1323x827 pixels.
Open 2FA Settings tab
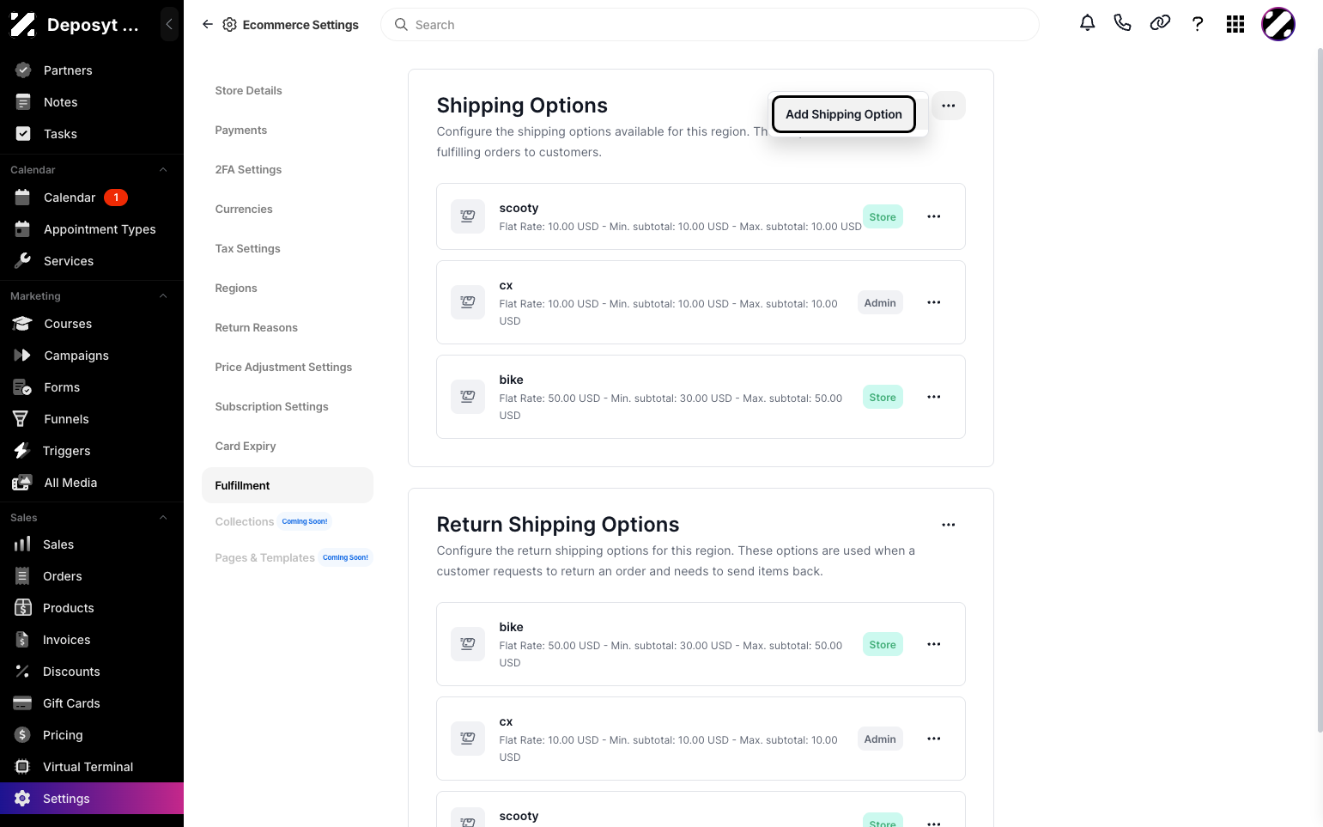248,169
